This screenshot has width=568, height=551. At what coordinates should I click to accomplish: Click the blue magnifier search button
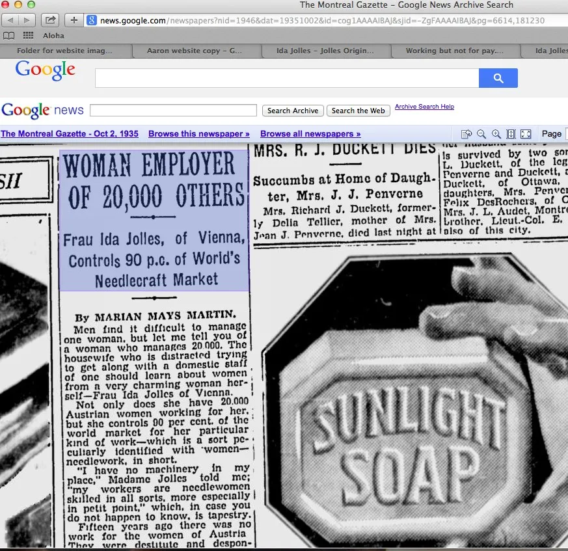click(x=498, y=78)
